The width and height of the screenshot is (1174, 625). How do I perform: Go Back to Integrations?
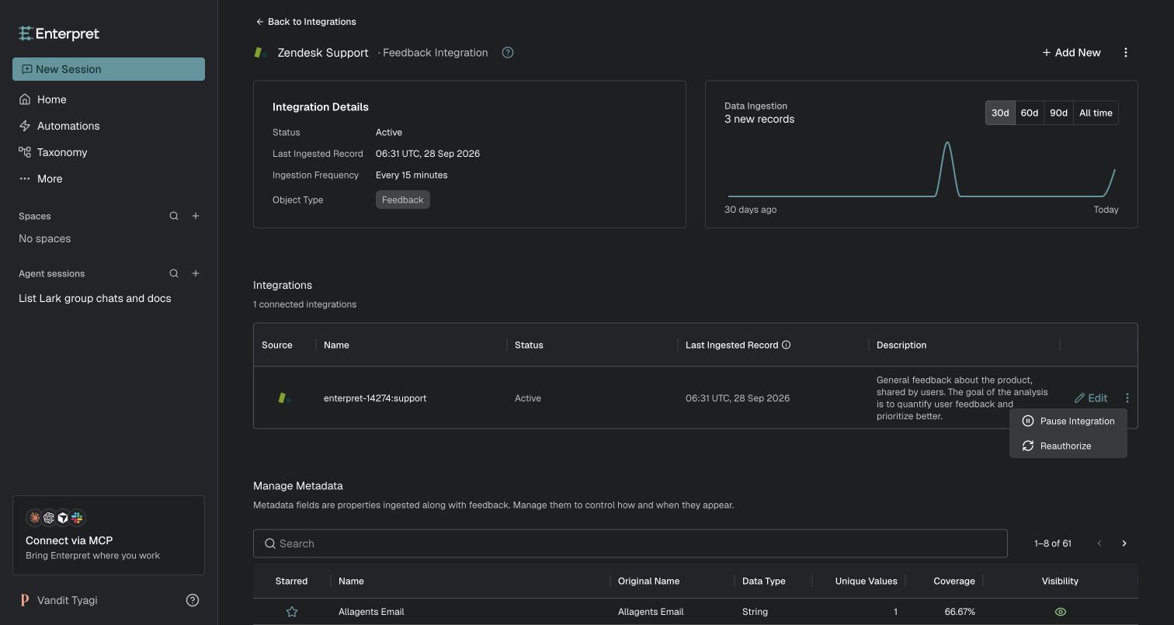(306, 22)
